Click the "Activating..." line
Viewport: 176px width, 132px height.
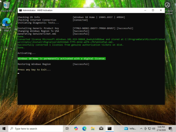point(26,53)
